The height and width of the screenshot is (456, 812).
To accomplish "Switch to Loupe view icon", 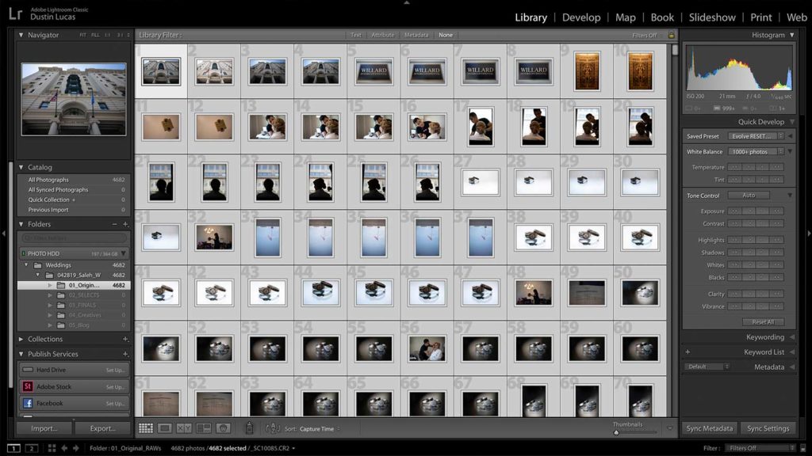I will (x=165, y=428).
